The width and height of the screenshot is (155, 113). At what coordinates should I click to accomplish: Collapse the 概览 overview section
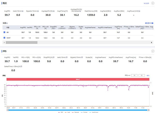click(x=152, y=3)
